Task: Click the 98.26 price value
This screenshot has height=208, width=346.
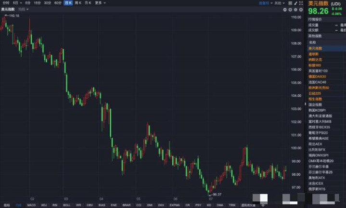Action: [x=318, y=11]
